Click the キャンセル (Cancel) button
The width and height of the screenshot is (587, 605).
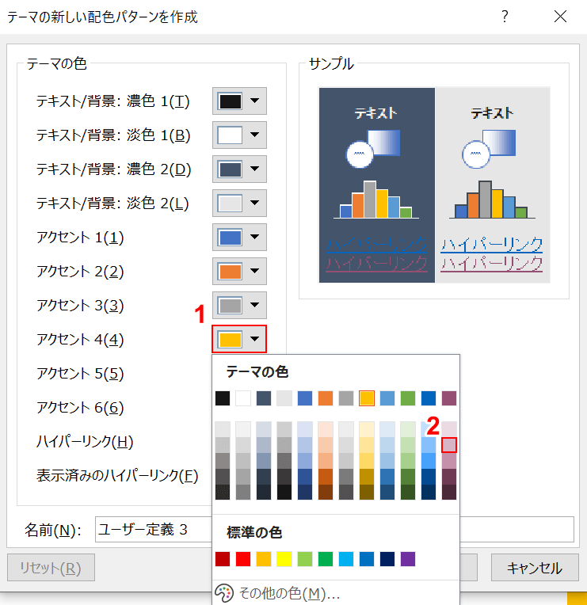(x=535, y=568)
